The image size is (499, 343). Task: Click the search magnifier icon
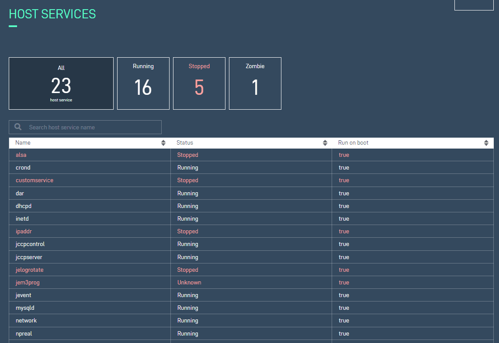(x=18, y=127)
